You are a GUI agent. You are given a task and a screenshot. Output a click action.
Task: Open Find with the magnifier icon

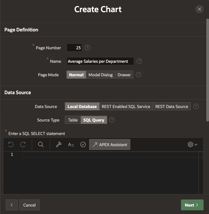point(41,144)
